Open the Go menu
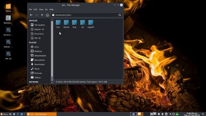This screenshot has height=116, width=206. tap(46, 9)
